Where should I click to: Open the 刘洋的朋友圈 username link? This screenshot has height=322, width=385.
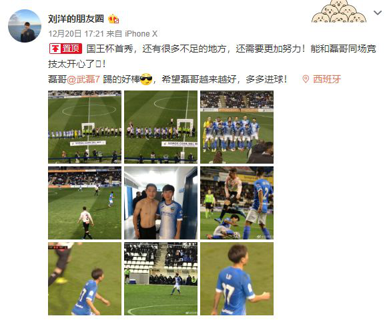[76, 19]
